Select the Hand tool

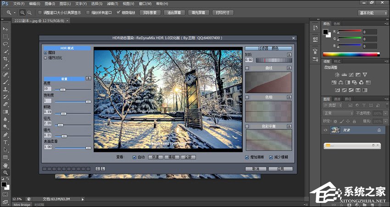point(6,164)
